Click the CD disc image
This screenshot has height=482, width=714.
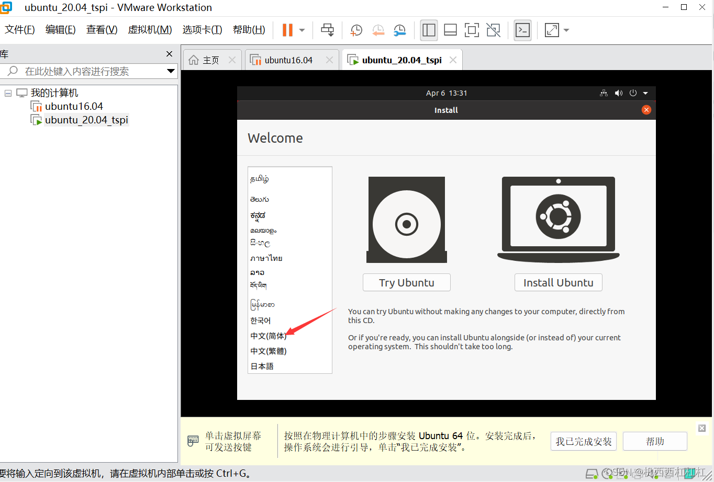click(407, 220)
